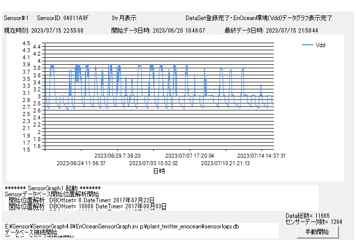The width and height of the screenshot is (356, 242).
Task: Select the SensorID 04011A9F text
Action: [x=63, y=18]
